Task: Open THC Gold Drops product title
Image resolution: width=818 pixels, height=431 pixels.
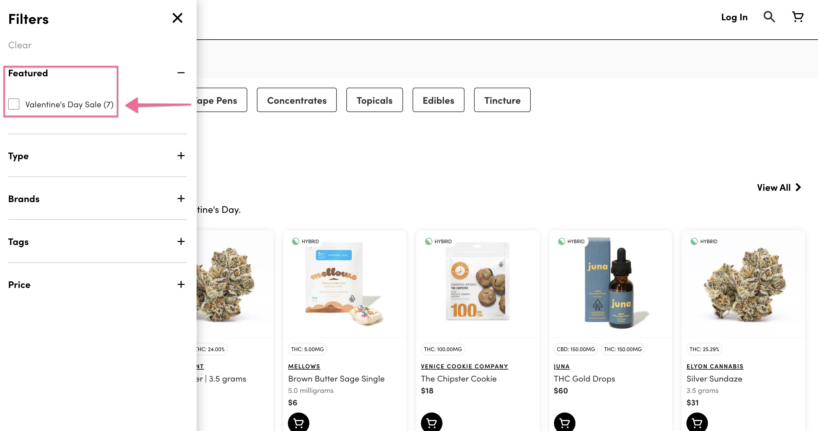Action: [584, 379]
